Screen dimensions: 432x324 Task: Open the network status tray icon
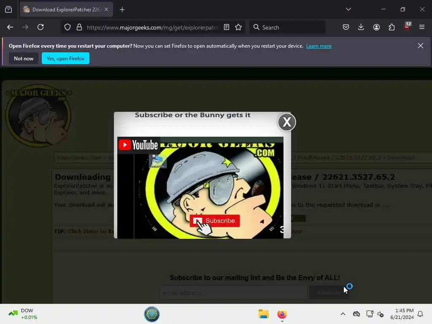click(x=370, y=314)
